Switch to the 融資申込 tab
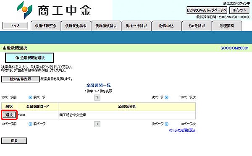This screenshot has height=156, width=252. [166, 26]
